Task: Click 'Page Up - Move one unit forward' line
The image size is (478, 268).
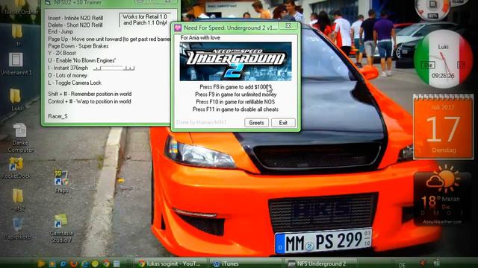Action: click(109, 39)
